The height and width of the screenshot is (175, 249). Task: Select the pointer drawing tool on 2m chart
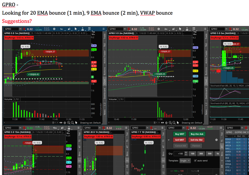pyautogui.click(x=180, y=29)
